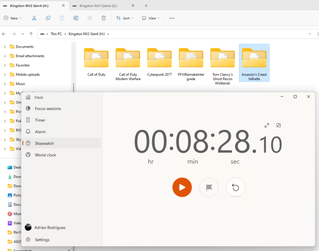Screen dimensions: 319x251
Task: Click the Rename icon in Explorer toolbar
Action: 76,18
